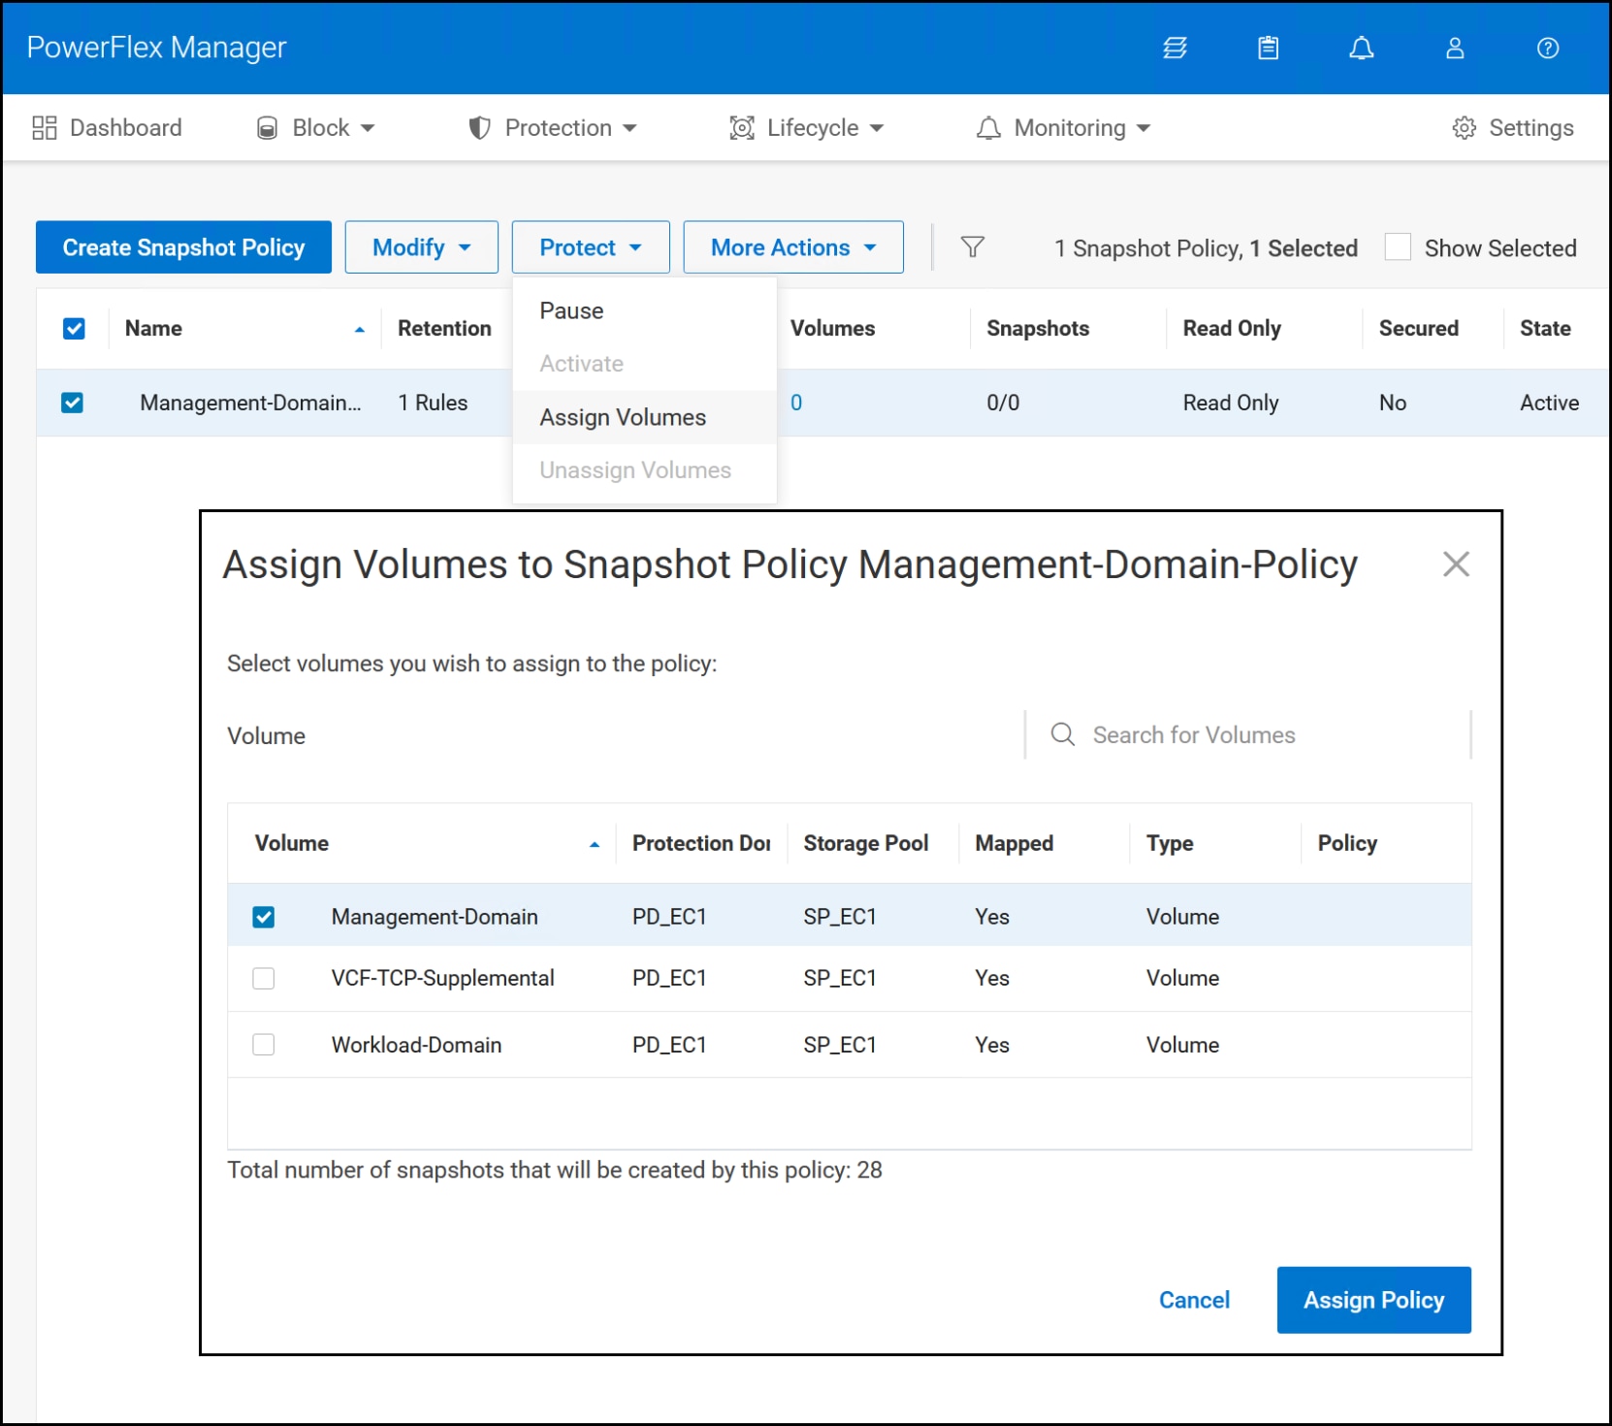The height and width of the screenshot is (1426, 1612).
Task: Check the Workload-Domain volume checkbox
Action: click(x=263, y=1045)
